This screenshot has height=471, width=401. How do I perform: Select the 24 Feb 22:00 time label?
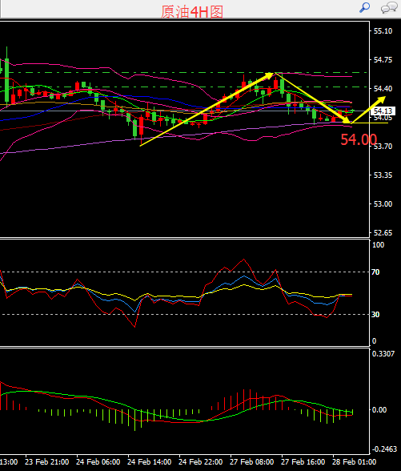(200, 462)
